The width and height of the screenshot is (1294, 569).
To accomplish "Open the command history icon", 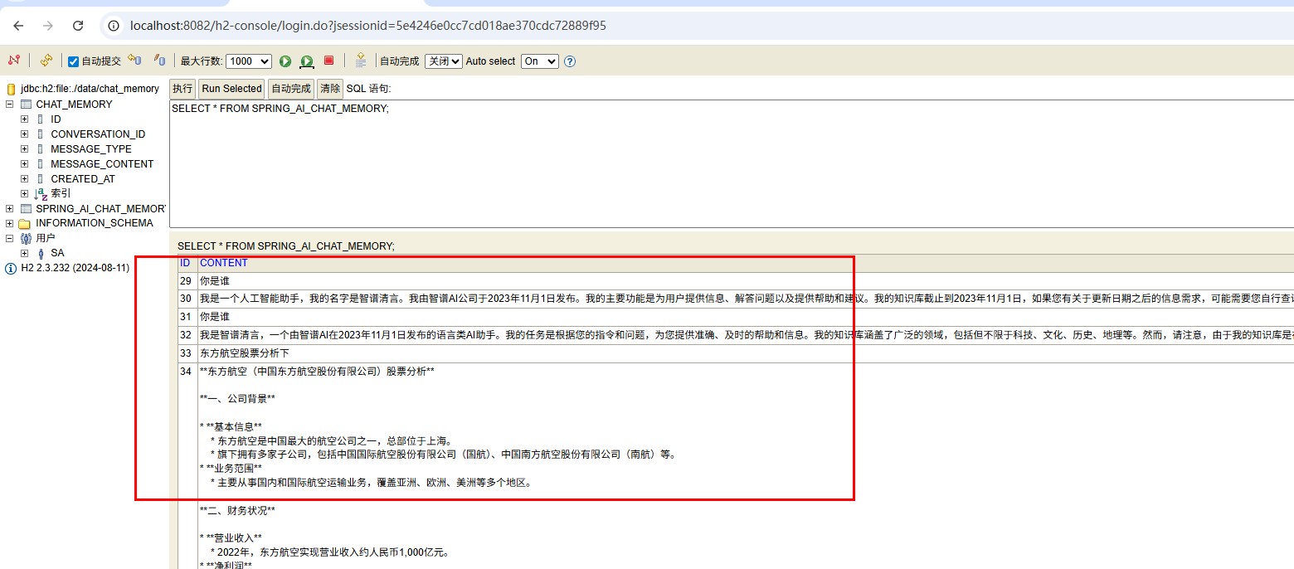I will click(360, 61).
